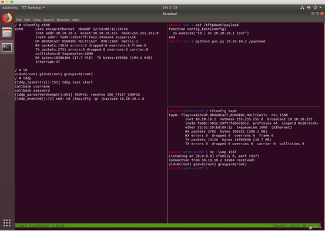Expand the system menu arrow

[320, 8]
